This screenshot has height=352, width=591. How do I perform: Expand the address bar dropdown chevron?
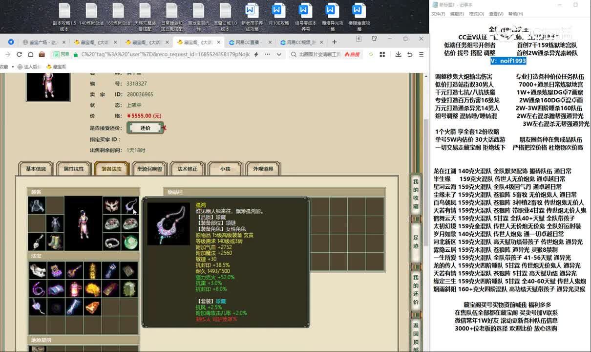tap(279, 54)
